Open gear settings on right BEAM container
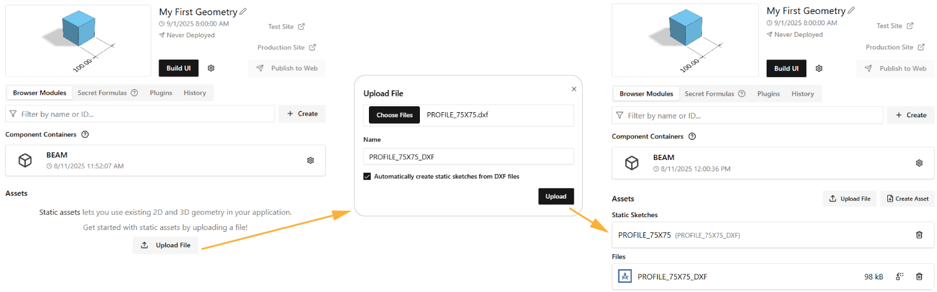Viewport: 937px width, 292px height. [919, 163]
